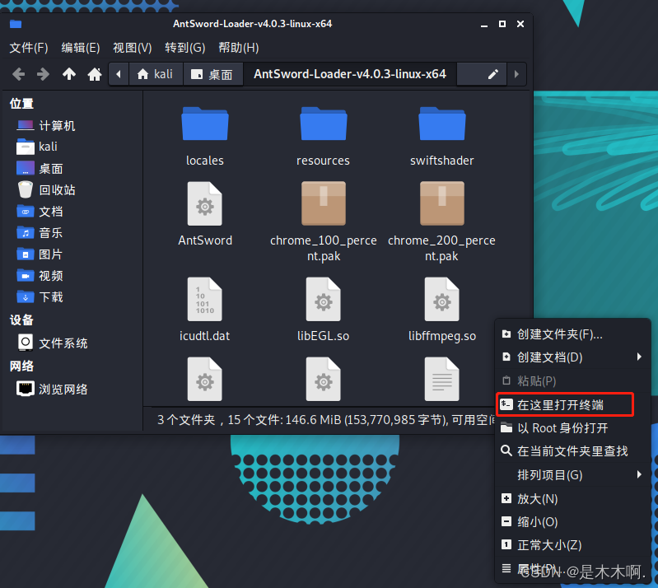Choose 以 Root 身份打开

pyautogui.click(x=573, y=428)
